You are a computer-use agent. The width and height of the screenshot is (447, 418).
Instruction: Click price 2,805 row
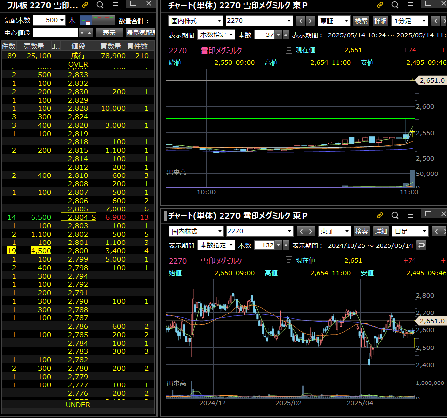tap(78, 209)
